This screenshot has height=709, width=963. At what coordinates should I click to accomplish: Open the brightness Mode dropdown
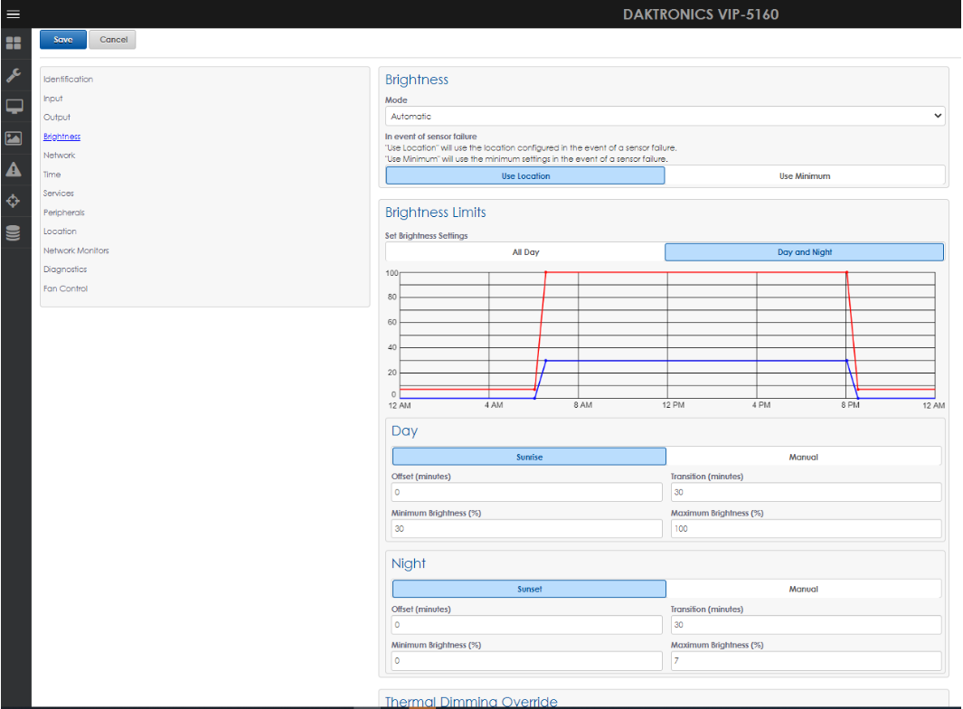[665, 117]
